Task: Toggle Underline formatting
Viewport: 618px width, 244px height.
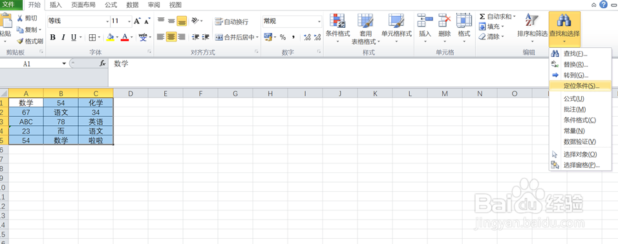Action: click(74, 37)
